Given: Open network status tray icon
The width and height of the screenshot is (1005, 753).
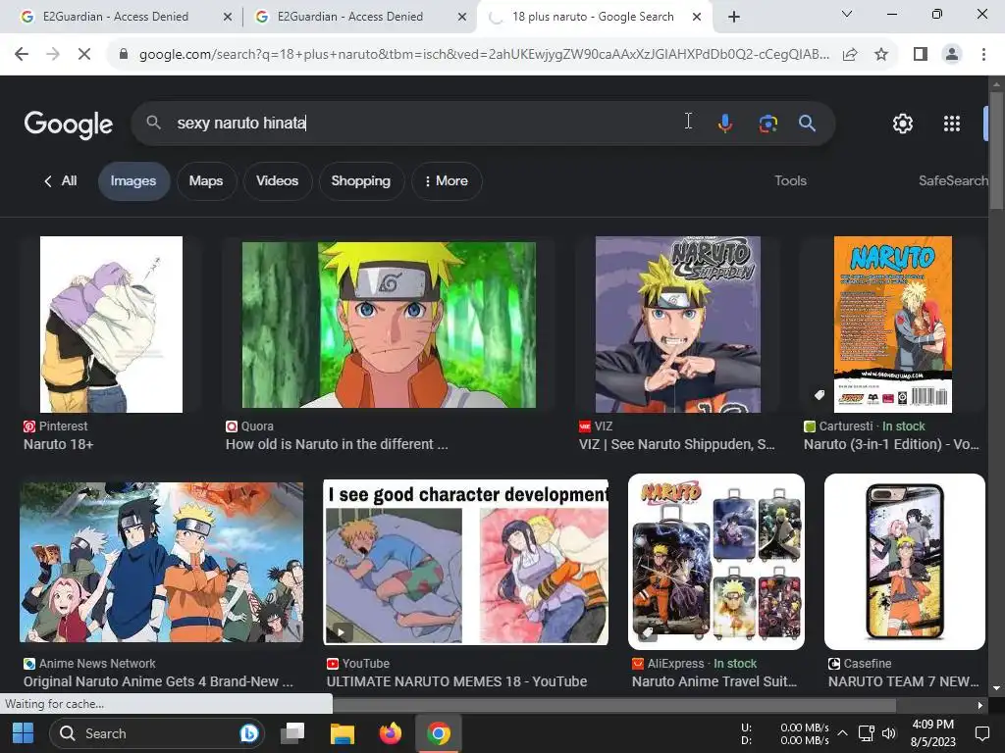Looking at the screenshot, I should pos(867,733).
